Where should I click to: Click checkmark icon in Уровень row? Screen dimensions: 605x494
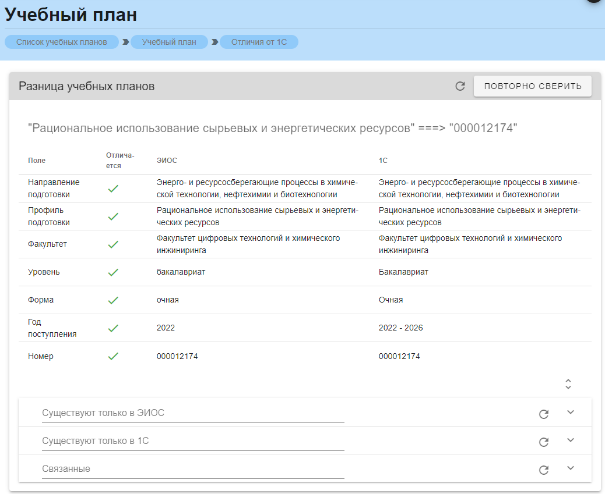tap(114, 272)
